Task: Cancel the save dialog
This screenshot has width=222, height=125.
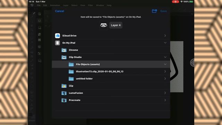Action: tap(59, 11)
